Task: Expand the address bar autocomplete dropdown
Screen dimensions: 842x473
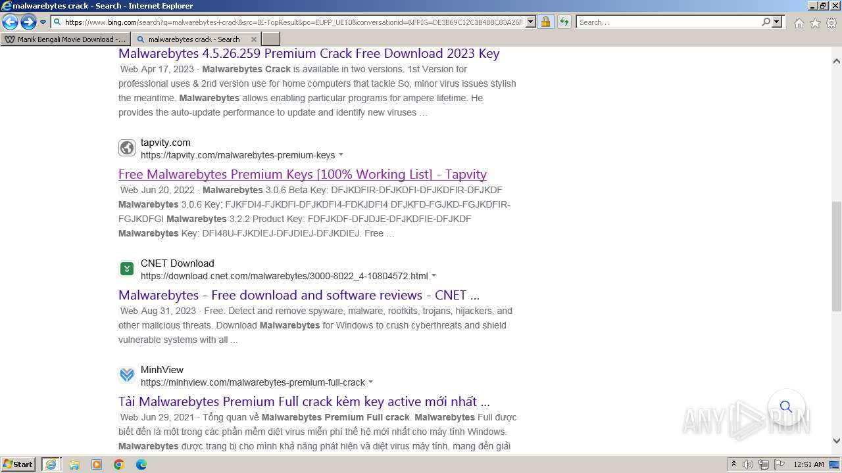Action: point(531,22)
